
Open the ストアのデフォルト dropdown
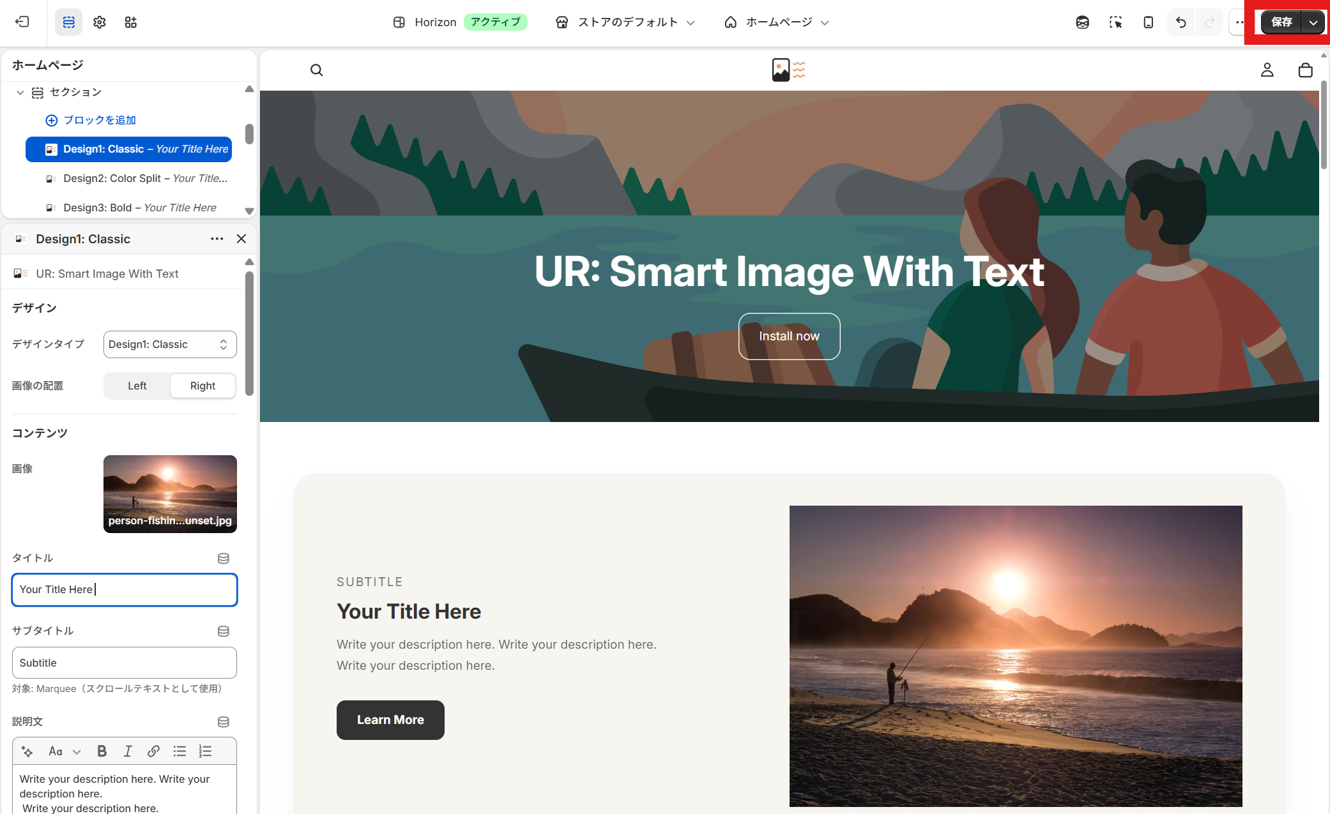625,22
